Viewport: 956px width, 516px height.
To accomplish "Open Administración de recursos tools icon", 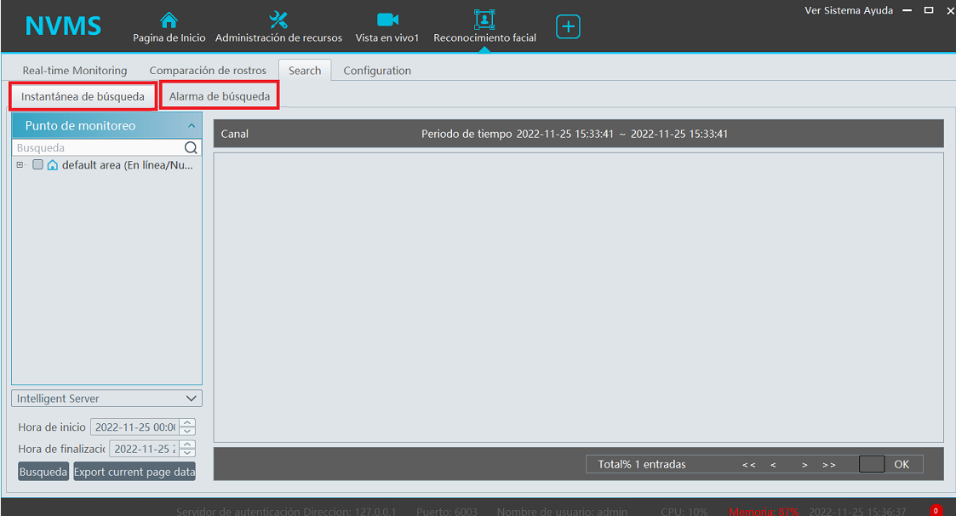I will tap(278, 20).
